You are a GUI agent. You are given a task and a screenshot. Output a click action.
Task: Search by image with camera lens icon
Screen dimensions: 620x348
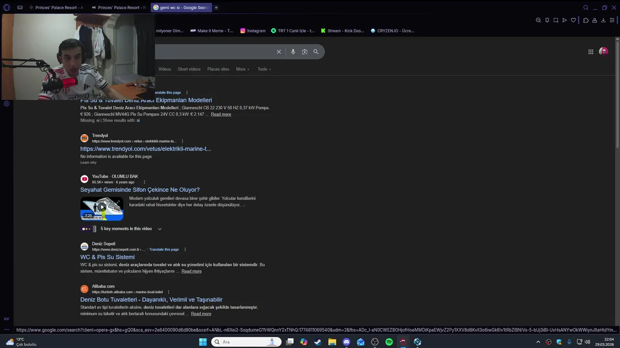tap(305, 52)
